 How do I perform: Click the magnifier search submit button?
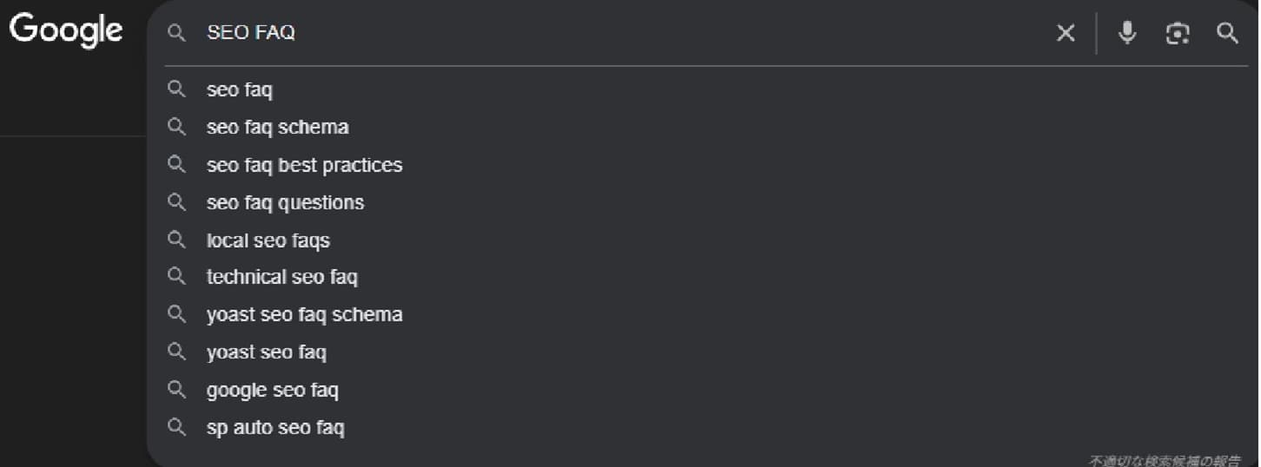tap(1227, 33)
